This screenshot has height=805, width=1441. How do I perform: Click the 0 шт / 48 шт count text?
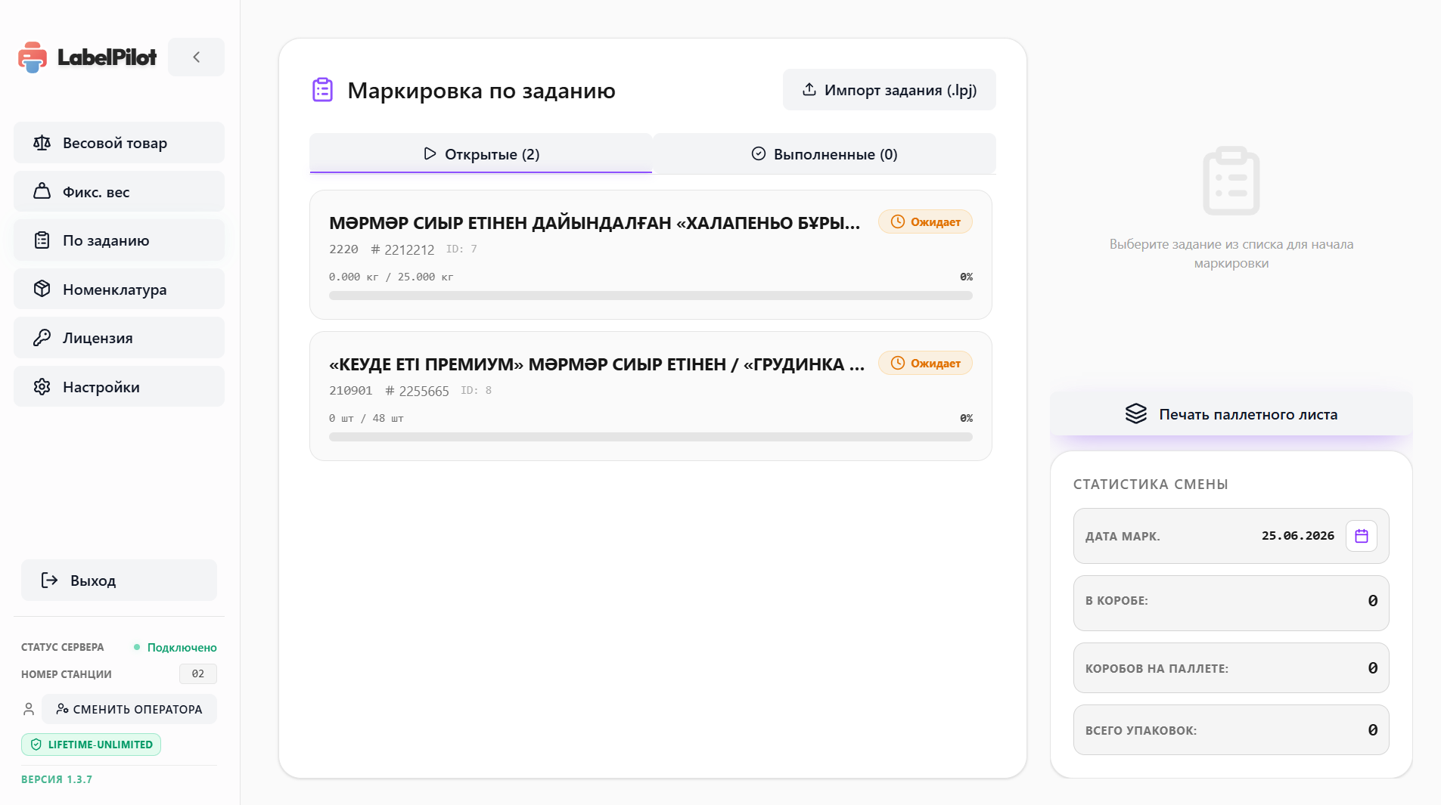pyautogui.click(x=366, y=419)
